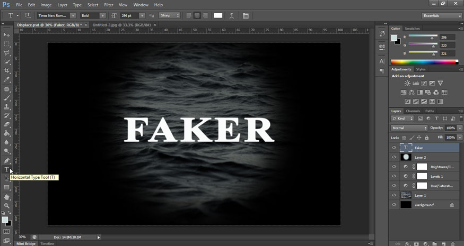Add a Brightness/Contrast adjustment (sun icon)
The image size is (464, 246).
coord(407,83)
